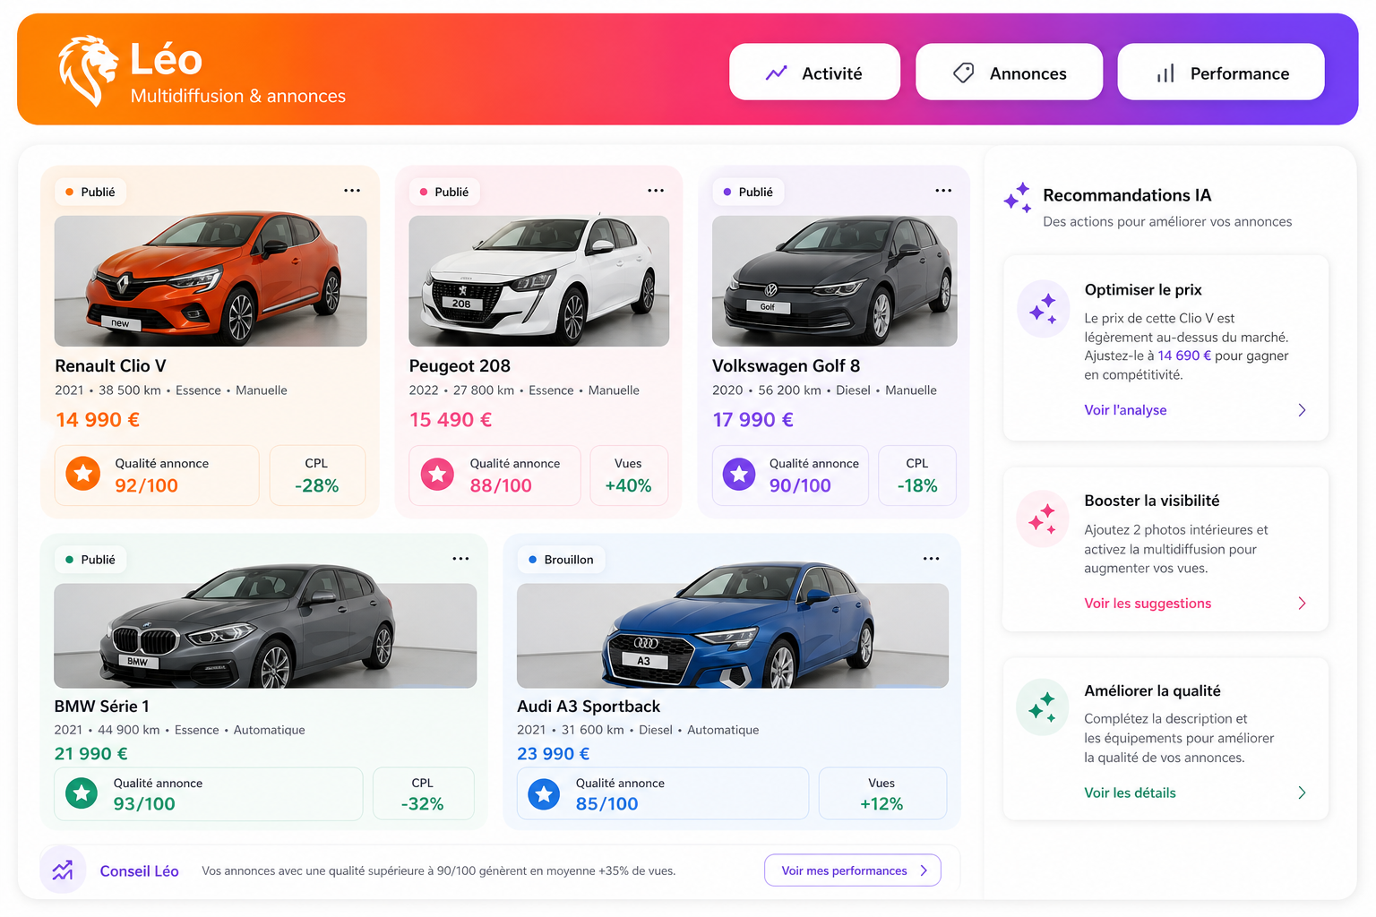Open the Peugeot 208 car photo
The height and width of the screenshot is (917, 1376).
pos(539,281)
